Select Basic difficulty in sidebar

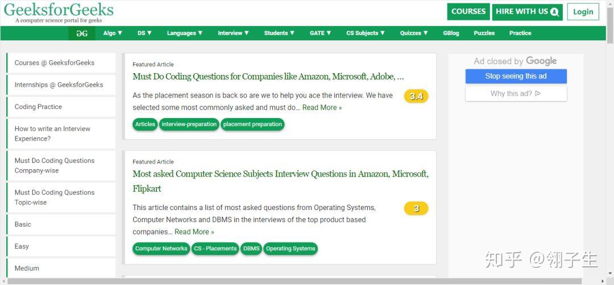(x=61, y=224)
